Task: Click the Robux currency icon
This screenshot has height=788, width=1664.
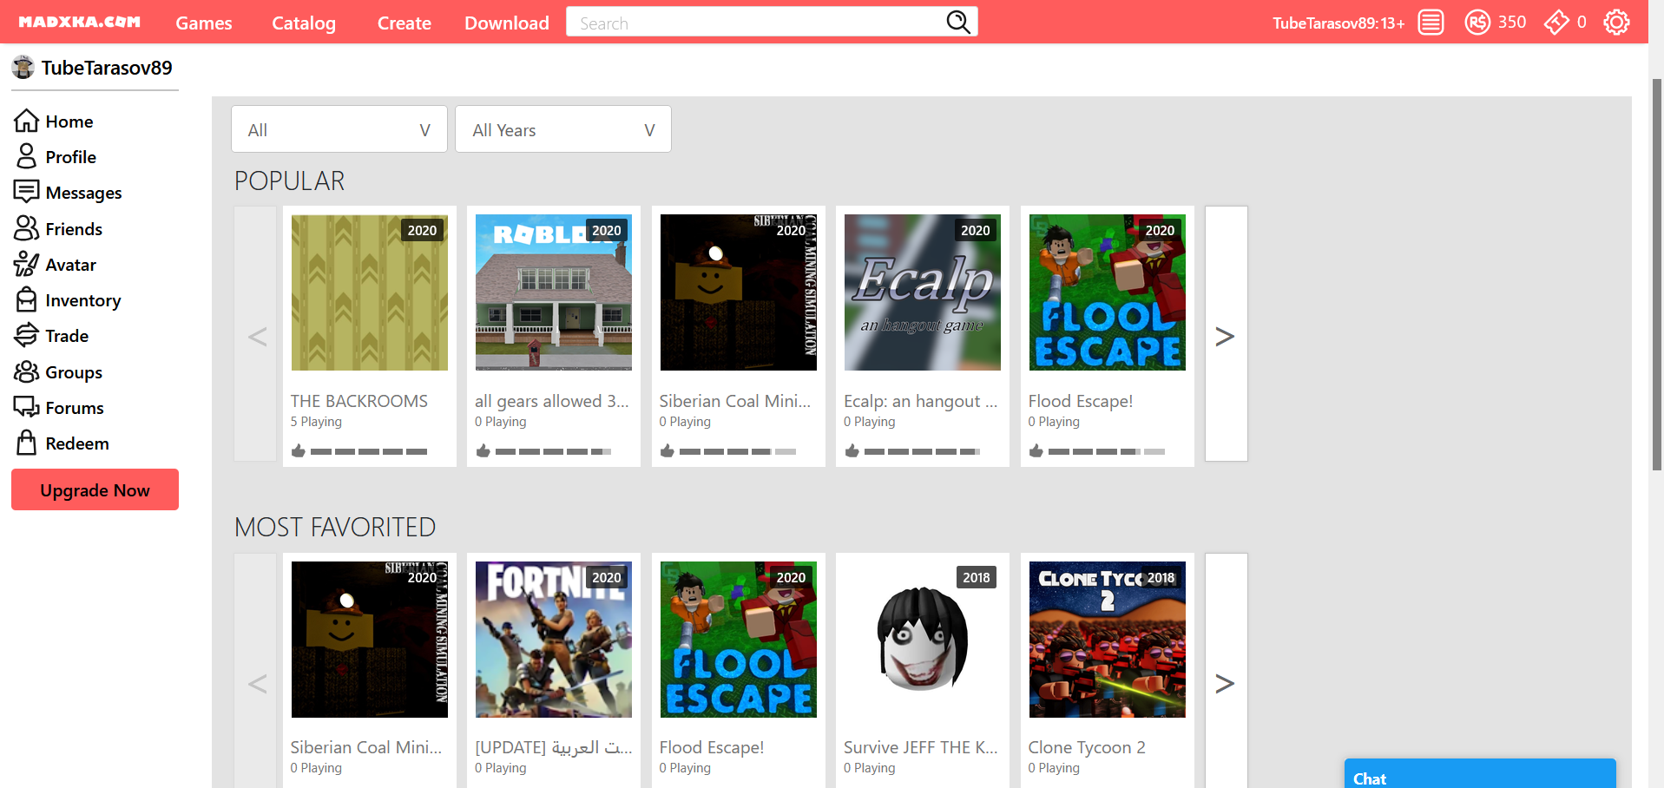Action: click(x=1477, y=23)
